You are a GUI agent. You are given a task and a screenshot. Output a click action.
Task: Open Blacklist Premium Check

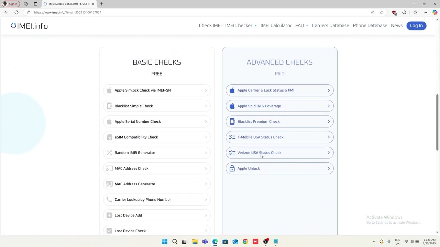[x=279, y=121]
